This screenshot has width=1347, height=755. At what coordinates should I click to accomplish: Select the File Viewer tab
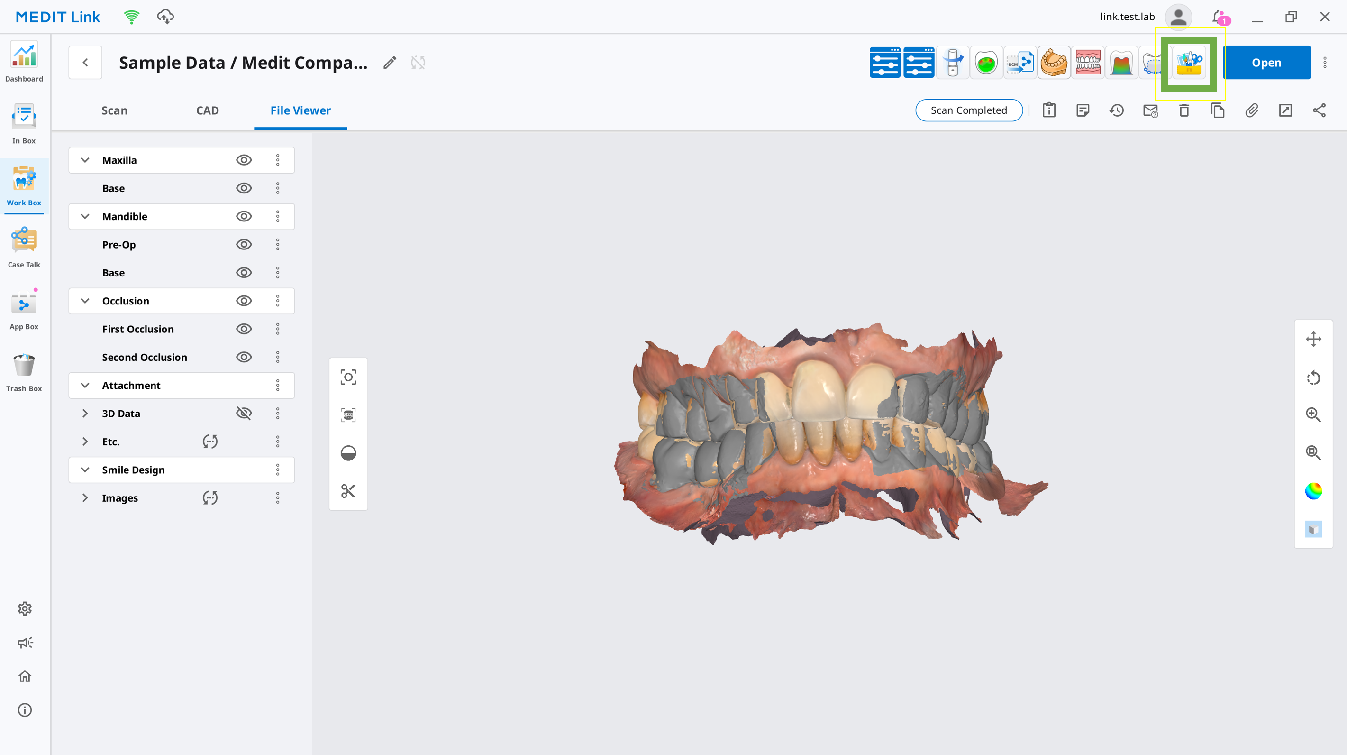(300, 110)
